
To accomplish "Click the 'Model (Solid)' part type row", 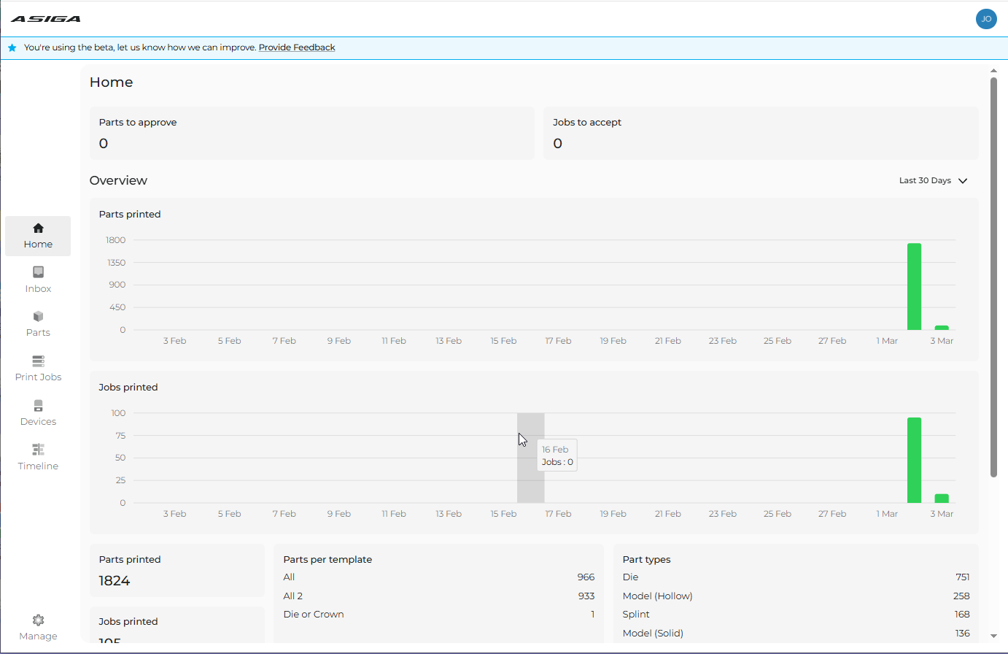I will click(x=796, y=634).
